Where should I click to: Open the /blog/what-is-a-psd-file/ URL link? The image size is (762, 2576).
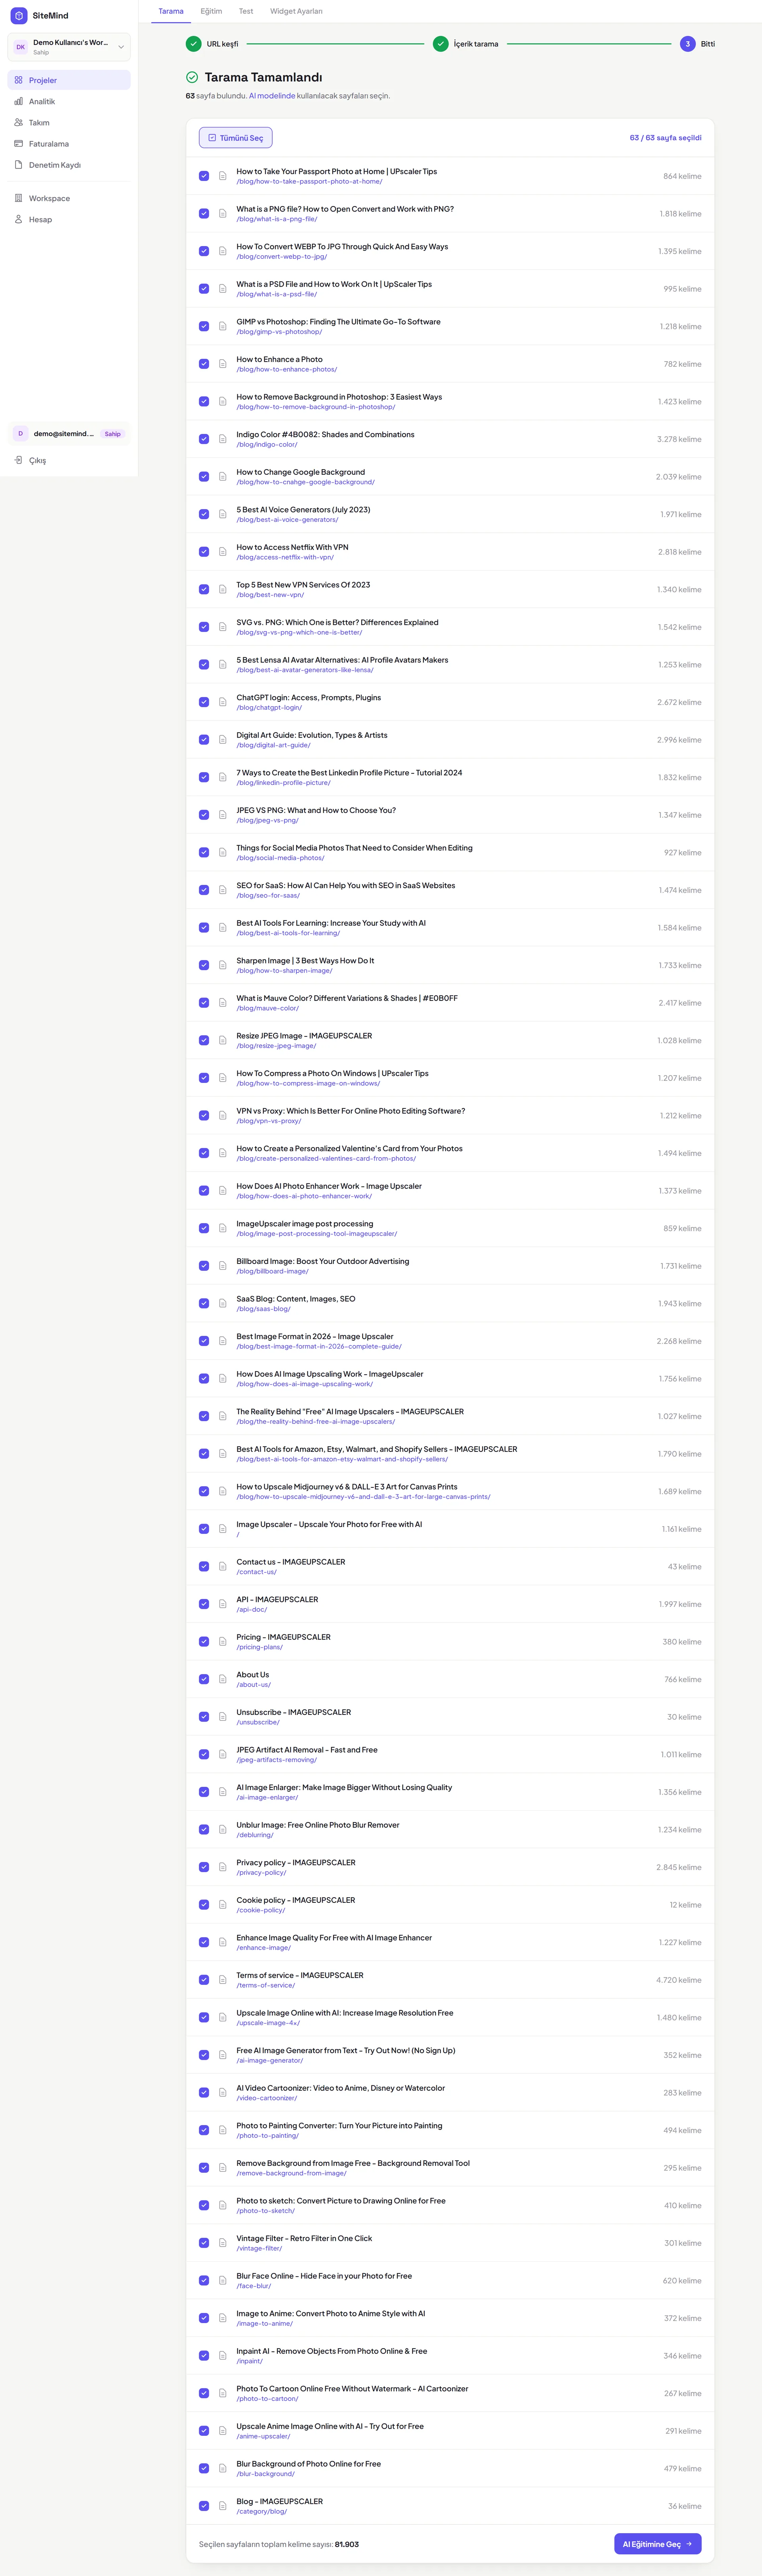(277, 294)
